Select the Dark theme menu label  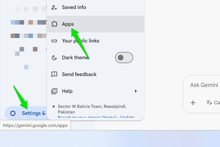75,58
